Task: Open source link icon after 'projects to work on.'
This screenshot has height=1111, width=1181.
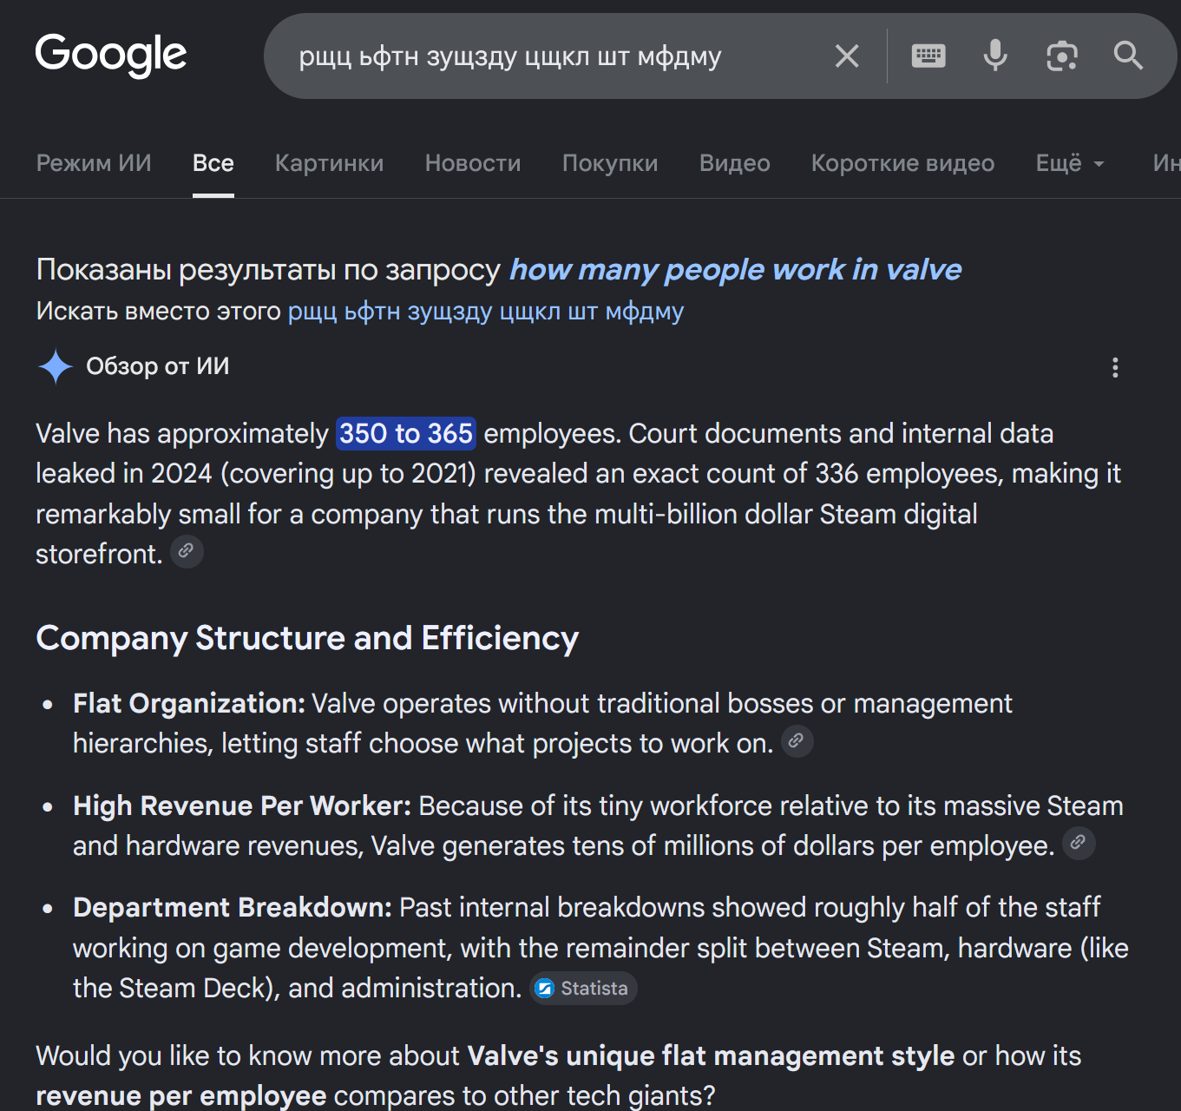Action: coord(797,741)
